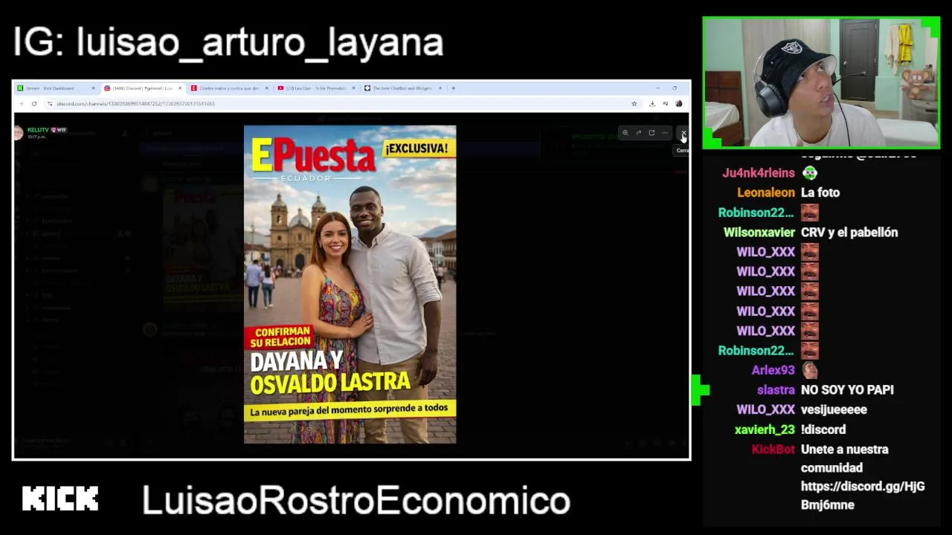952x535 pixels.
Task: Click chat username slastra
Action: (x=776, y=390)
